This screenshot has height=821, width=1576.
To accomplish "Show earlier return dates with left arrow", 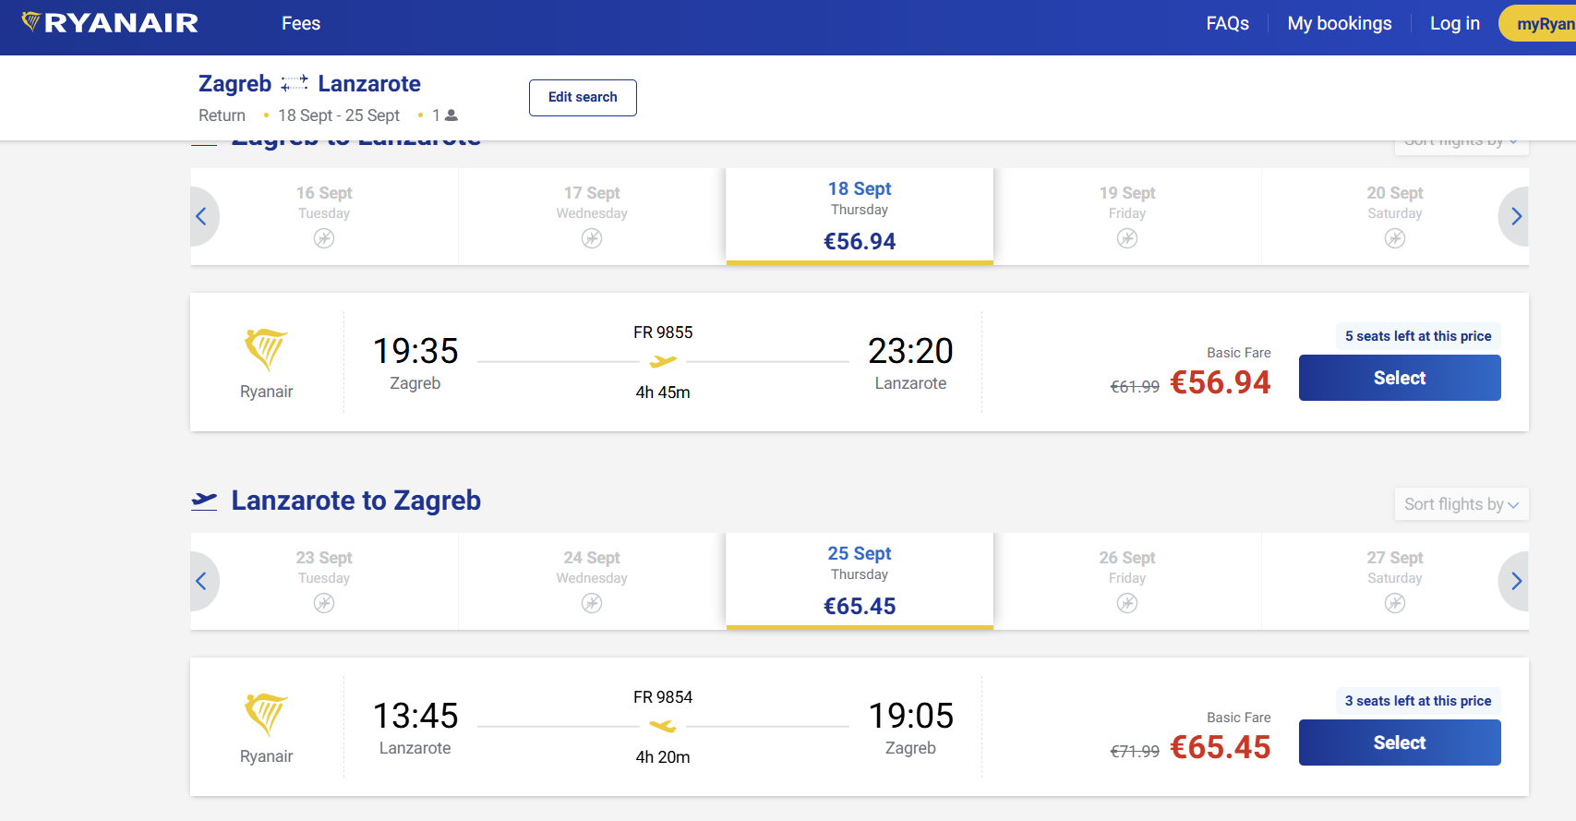I will point(201,582).
